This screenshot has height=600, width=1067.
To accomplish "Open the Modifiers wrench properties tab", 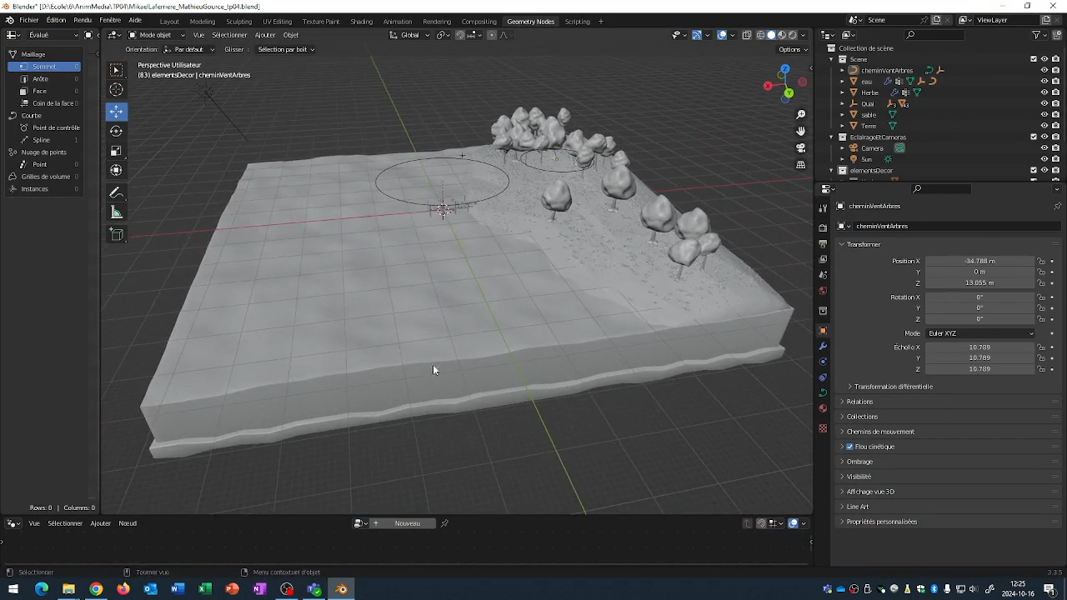I will pyautogui.click(x=823, y=346).
